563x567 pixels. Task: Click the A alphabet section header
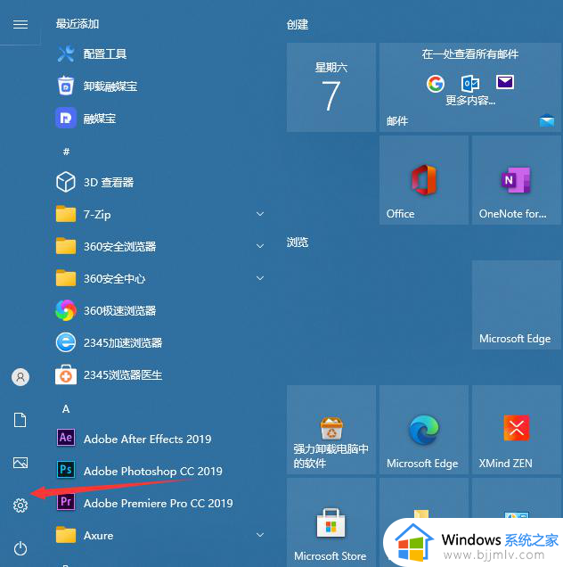pos(66,409)
